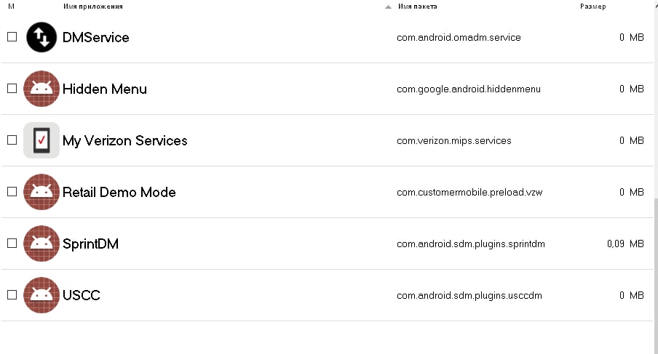Click the SprintDM android icon
The height and width of the screenshot is (354, 658).
41,244
